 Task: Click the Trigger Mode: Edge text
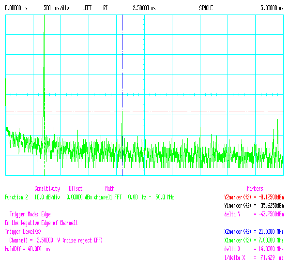coord(30,214)
